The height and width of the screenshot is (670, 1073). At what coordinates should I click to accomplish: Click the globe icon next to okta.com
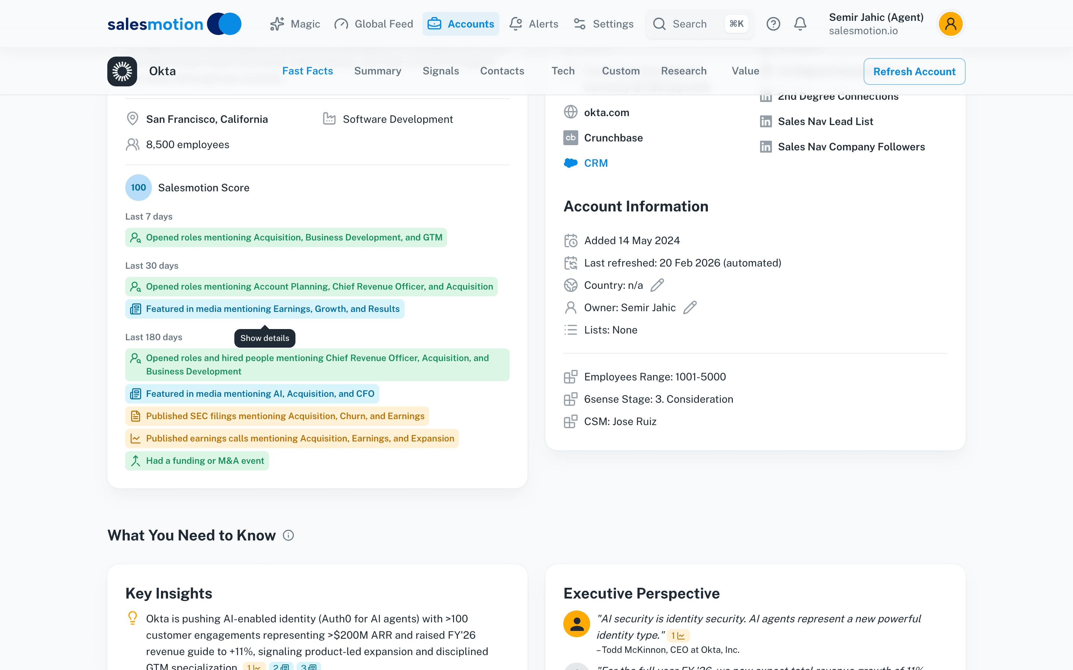click(x=571, y=112)
